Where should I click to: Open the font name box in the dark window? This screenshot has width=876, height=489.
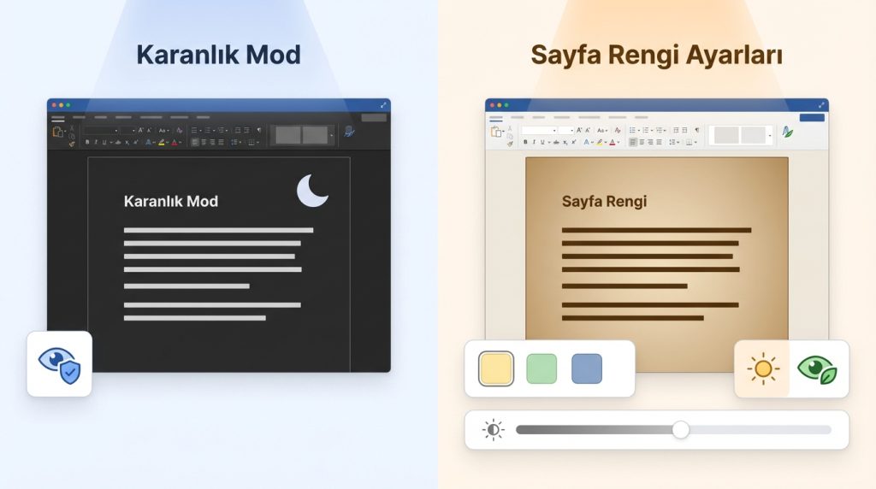click(101, 130)
